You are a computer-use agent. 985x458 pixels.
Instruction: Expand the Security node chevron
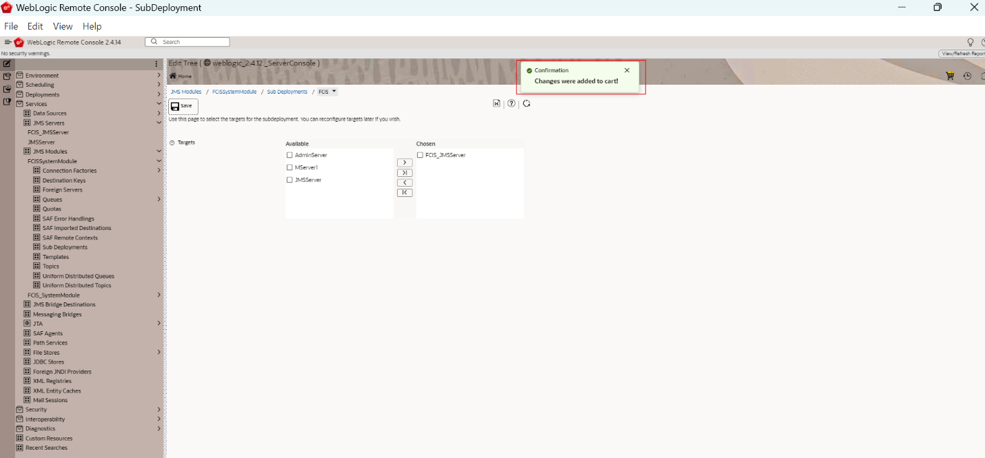pos(159,409)
